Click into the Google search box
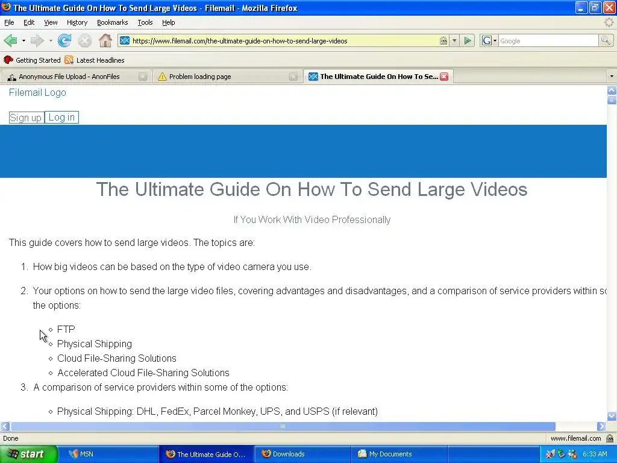 [548, 41]
